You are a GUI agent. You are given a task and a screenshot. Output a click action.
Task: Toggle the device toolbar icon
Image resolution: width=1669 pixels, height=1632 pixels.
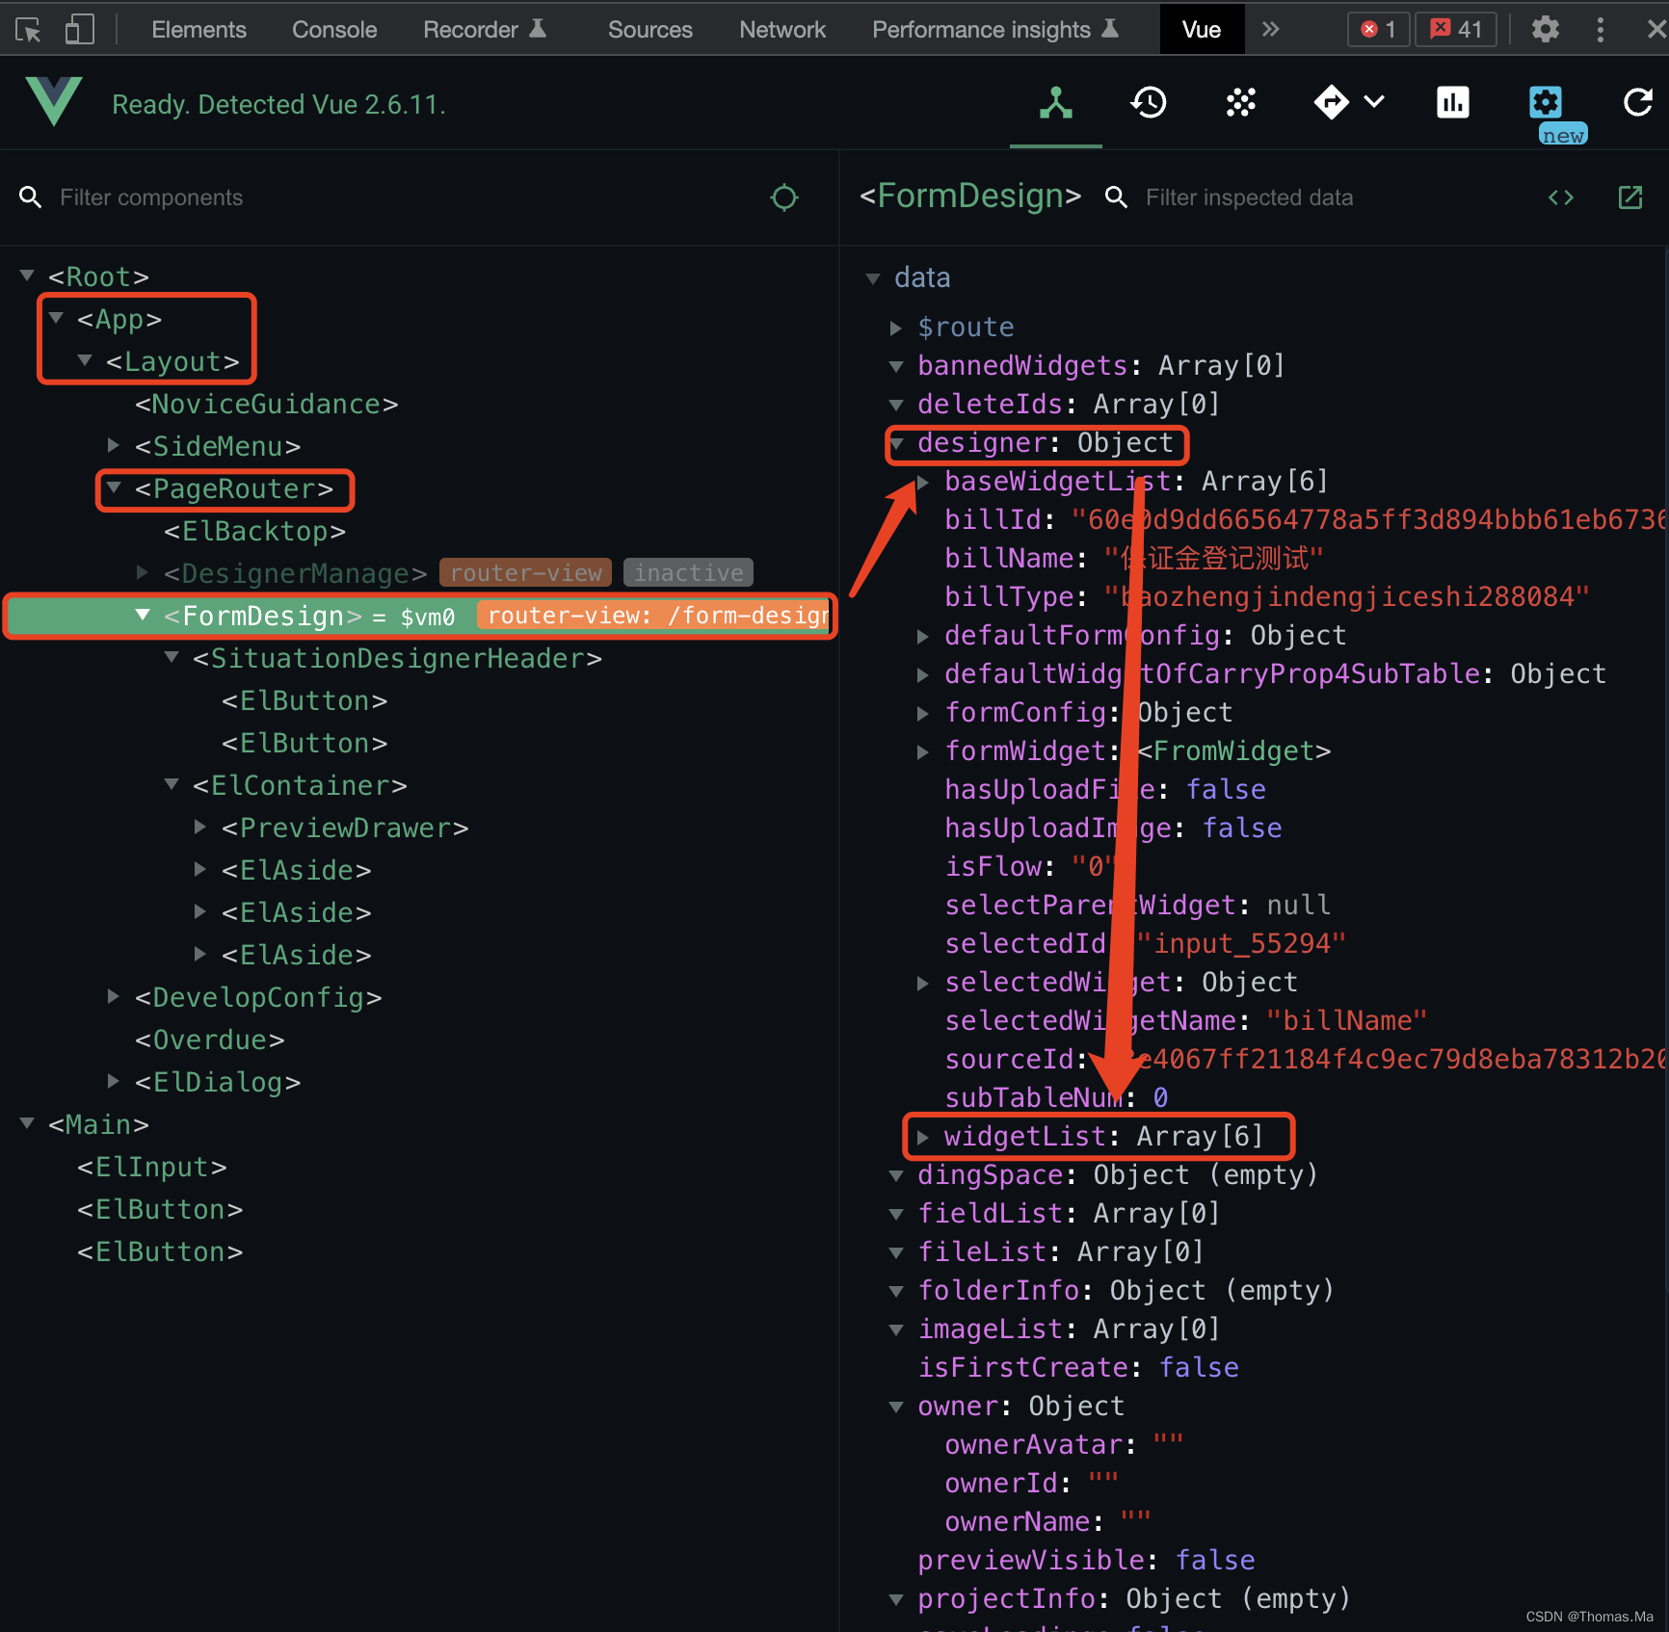[79, 30]
